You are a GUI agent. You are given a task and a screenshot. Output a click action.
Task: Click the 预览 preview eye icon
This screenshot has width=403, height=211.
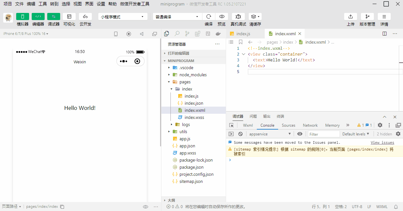point(222,16)
